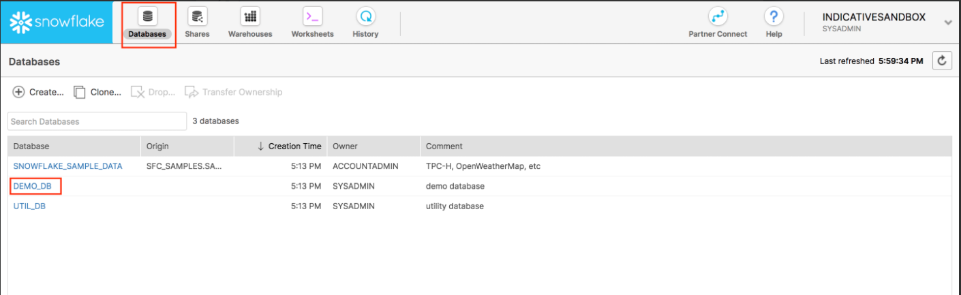Open the Help menu icon
Viewport: 961px width, 295px height.
click(x=774, y=16)
